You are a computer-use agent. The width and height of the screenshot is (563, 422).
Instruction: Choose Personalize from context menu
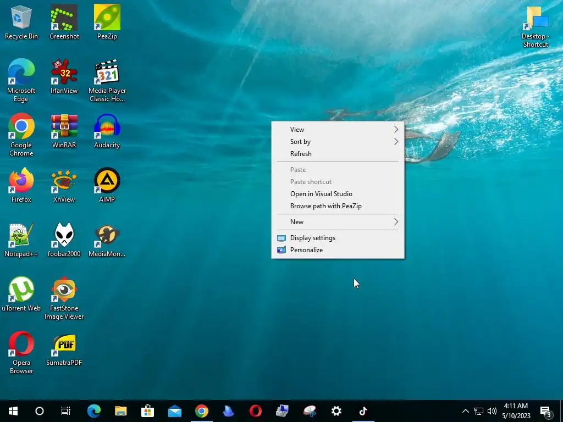pos(338,250)
